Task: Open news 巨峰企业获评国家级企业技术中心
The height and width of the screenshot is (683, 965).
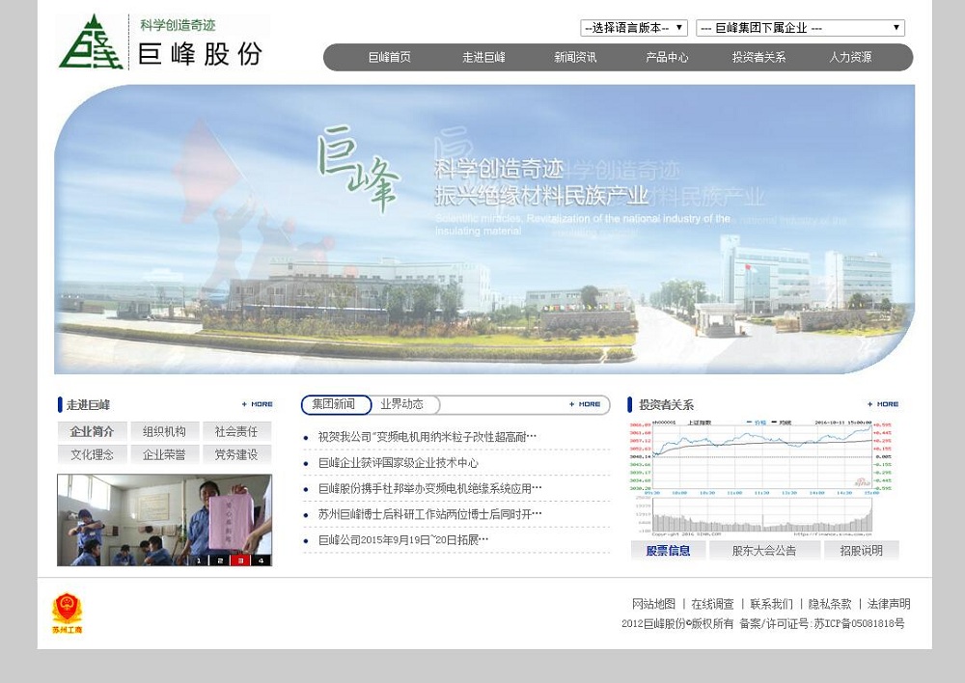Action: [x=399, y=463]
